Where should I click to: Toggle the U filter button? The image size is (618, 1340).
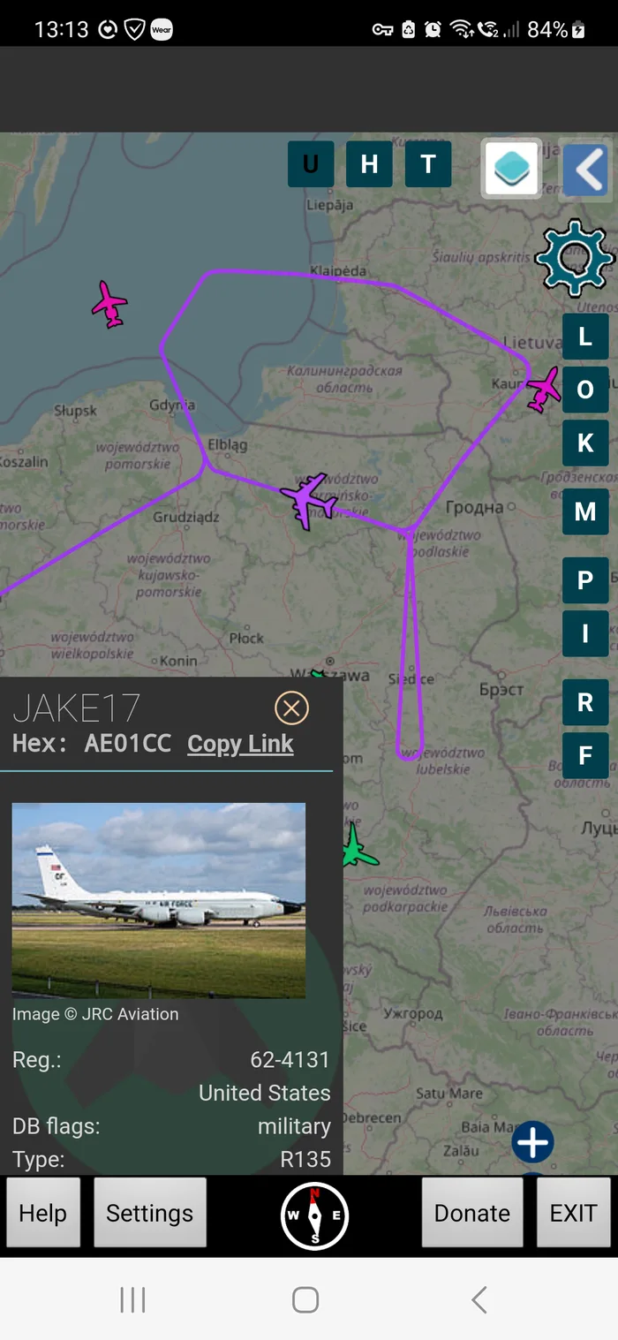(x=311, y=164)
